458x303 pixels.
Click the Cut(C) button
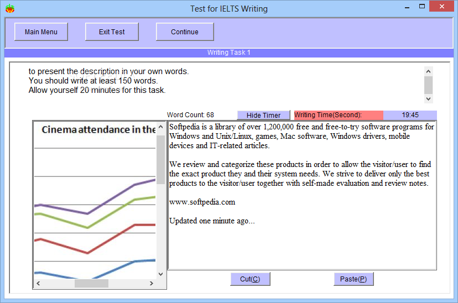251,279
